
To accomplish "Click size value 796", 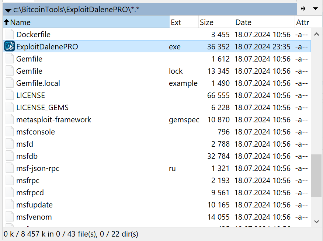I will pyautogui.click(x=223, y=132).
